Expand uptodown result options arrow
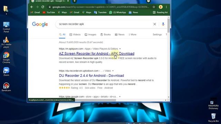 pos(113,71)
